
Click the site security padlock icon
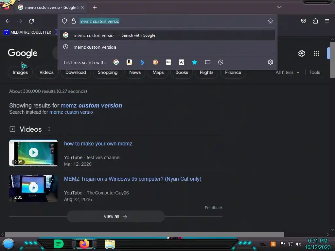tap(74, 21)
